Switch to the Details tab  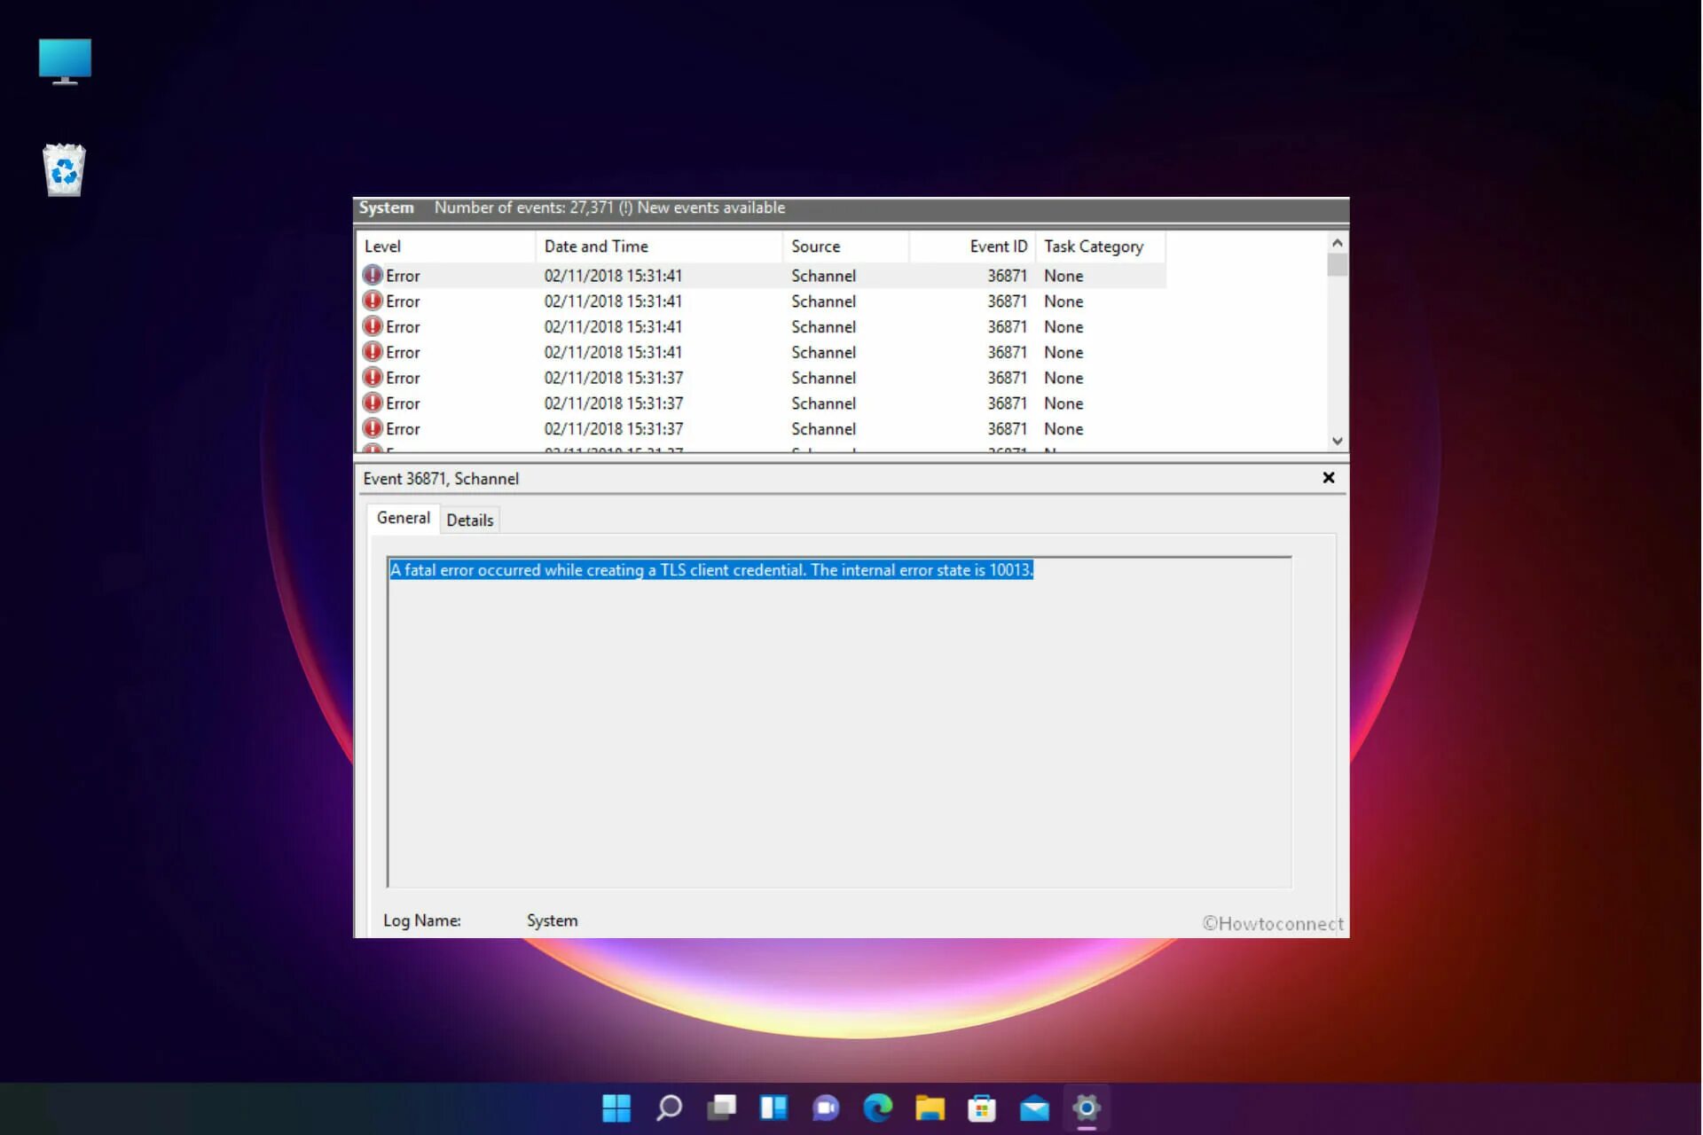pos(469,521)
